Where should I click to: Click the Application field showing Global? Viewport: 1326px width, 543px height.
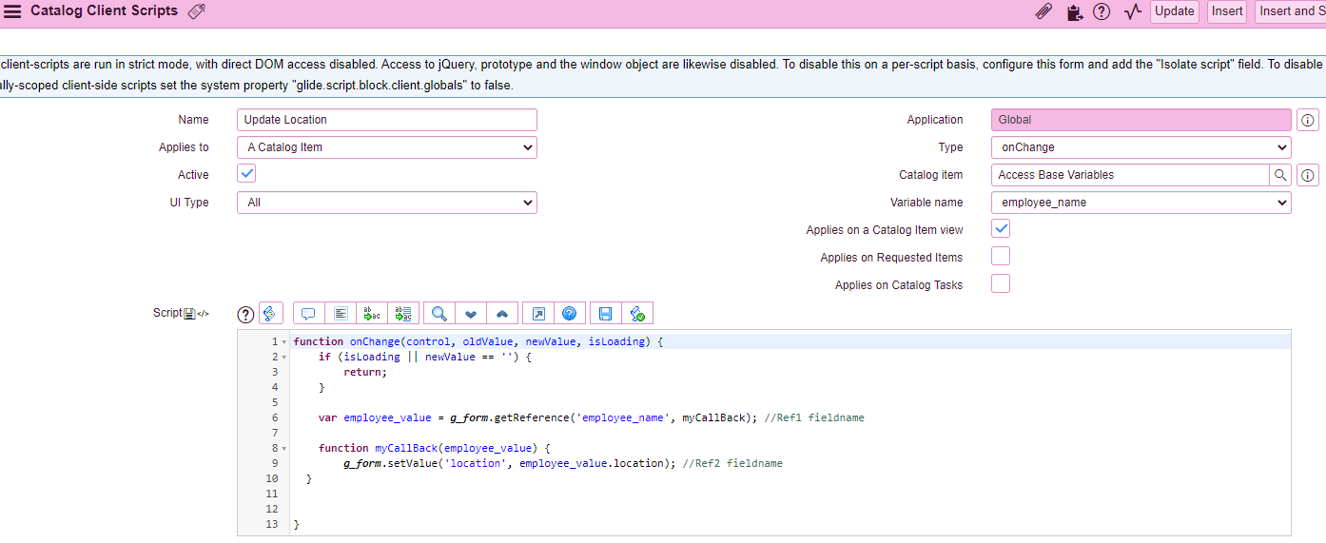click(x=1141, y=120)
